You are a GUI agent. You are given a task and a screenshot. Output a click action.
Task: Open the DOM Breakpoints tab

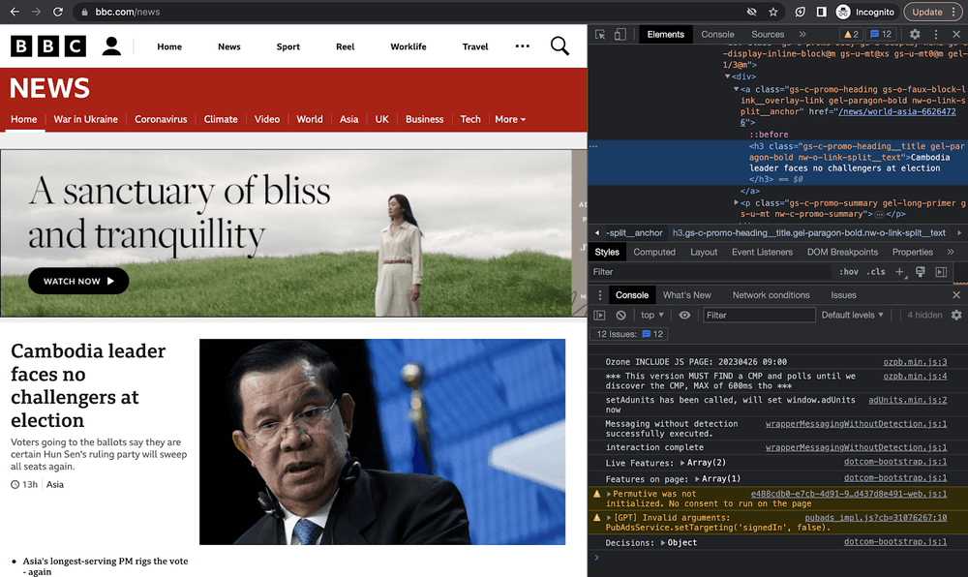[x=842, y=252]
